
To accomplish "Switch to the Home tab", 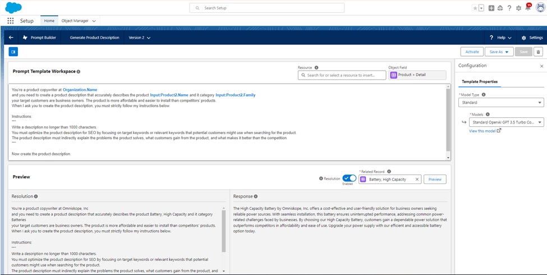I will tap(49, 21).
